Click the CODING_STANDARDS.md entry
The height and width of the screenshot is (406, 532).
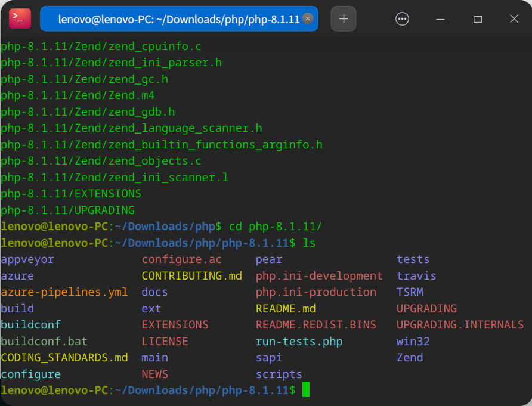pyautogui.click(x=64, y=358)
